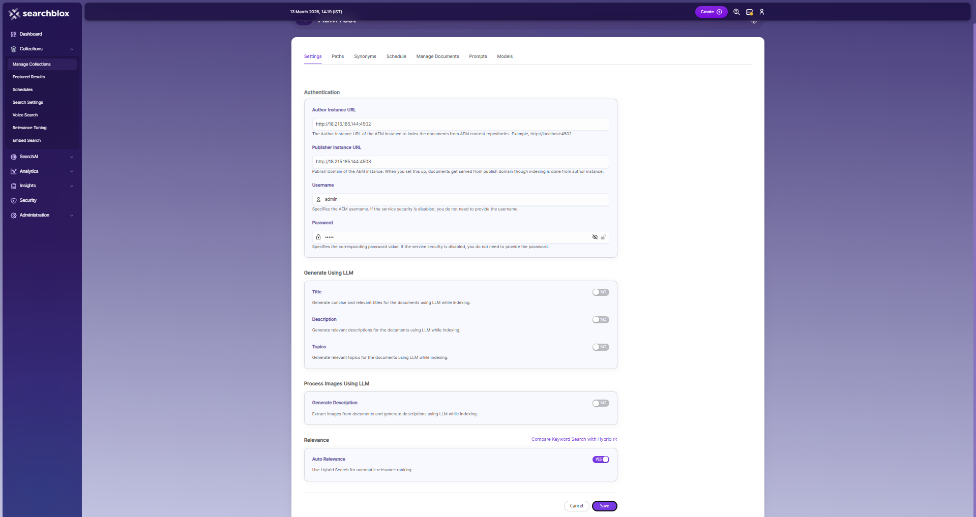976x517 pixels.
Task: Click the external link icon beside Compare link
Action: tap(615, 440)
